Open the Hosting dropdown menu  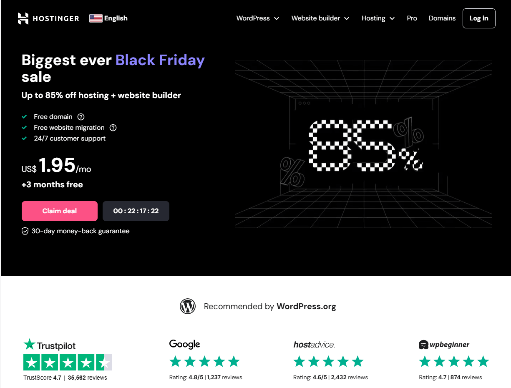tap(378, 18)
